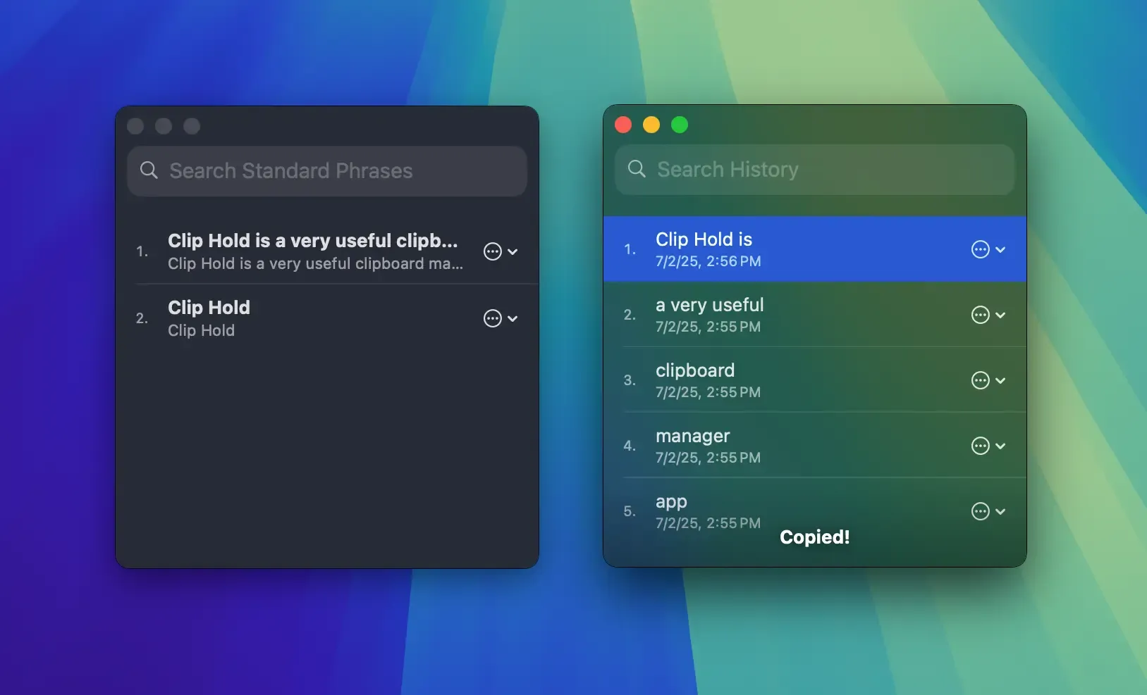Open ellipsis menu for 'manager' history item
Image resolution: width=1147 pixels, height=695 pixels.
coord(980,446)
